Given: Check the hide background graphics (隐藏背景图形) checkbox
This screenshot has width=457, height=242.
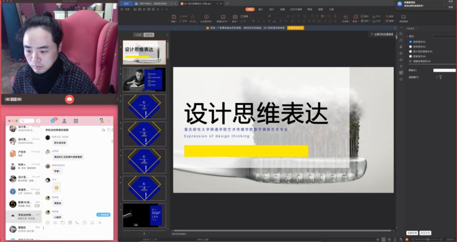Looking at the screenshot, I should click(x=411, y=61).
